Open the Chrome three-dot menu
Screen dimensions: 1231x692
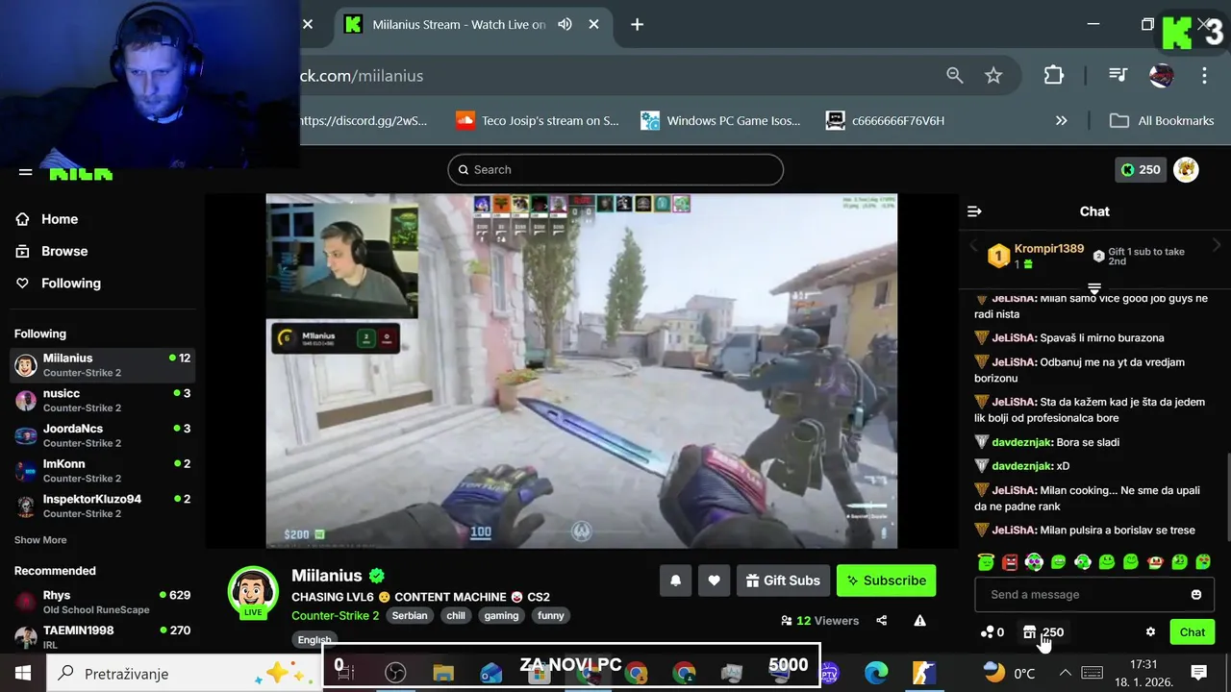1204,75
